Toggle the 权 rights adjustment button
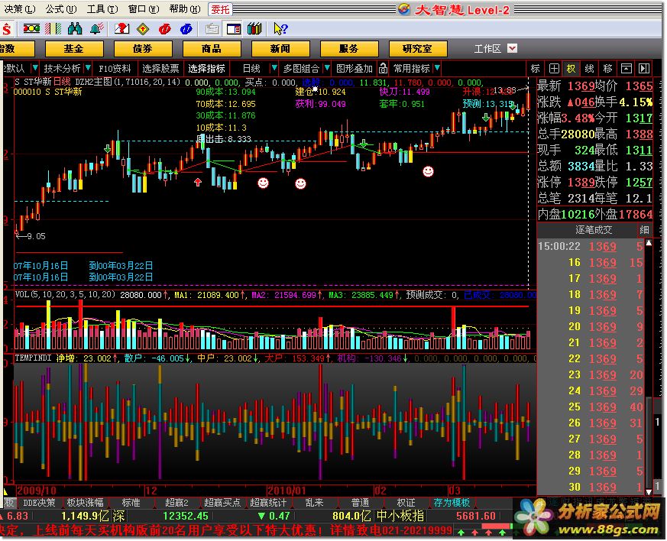The width and height of the screenshot is (667, 541). point(571,69)
